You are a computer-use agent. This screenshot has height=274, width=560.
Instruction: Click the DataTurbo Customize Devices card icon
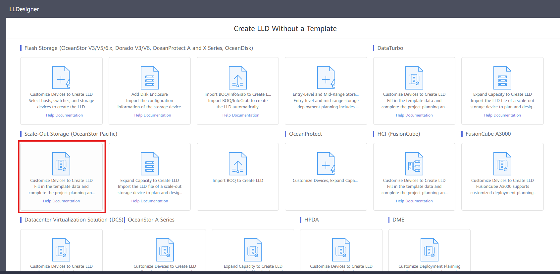[x=414, y=78]
